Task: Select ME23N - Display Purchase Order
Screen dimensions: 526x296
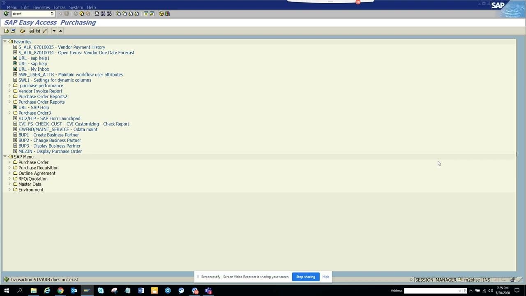Action: (x=50, y=151)
